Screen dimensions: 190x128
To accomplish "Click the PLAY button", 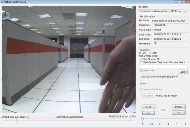I will click(x=164, y=110).
